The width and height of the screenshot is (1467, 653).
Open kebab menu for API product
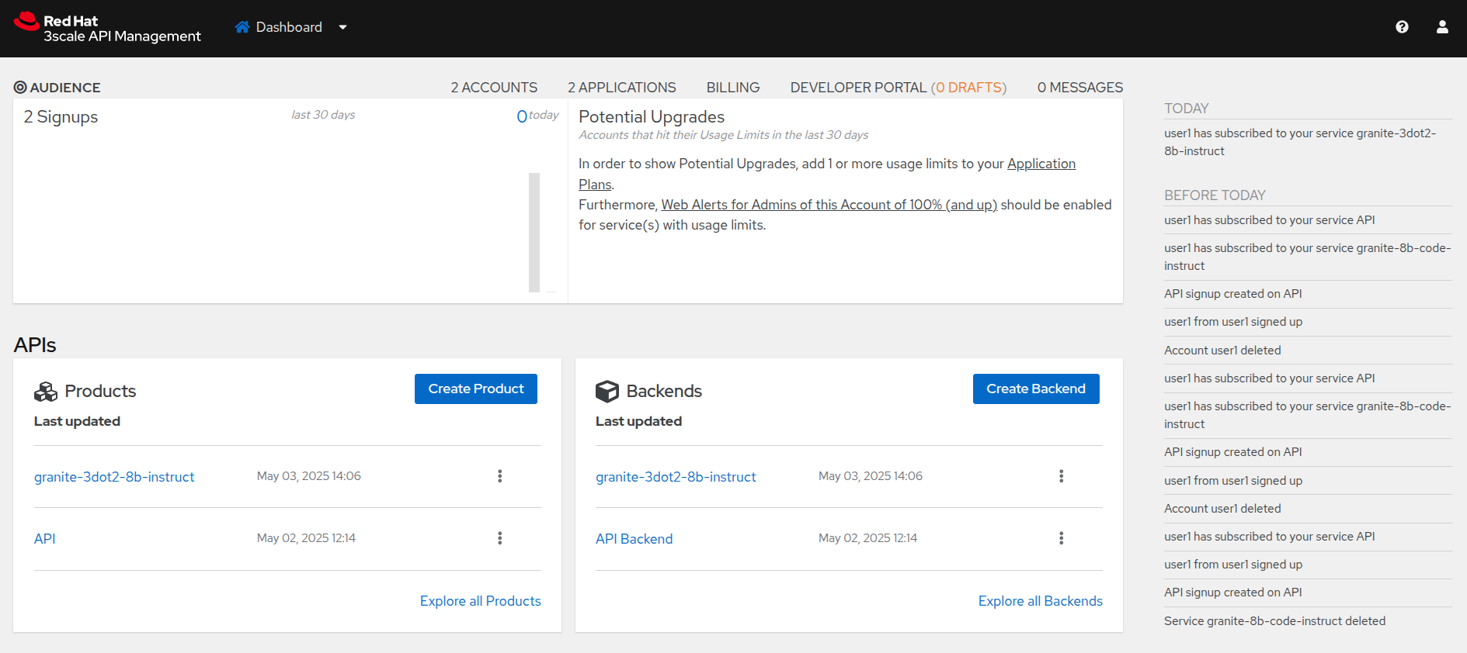pyautogui.click(x=500, y=538)
